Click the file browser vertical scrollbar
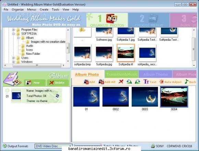Viewport: 199px width, 151px height. tap(194, 48)
